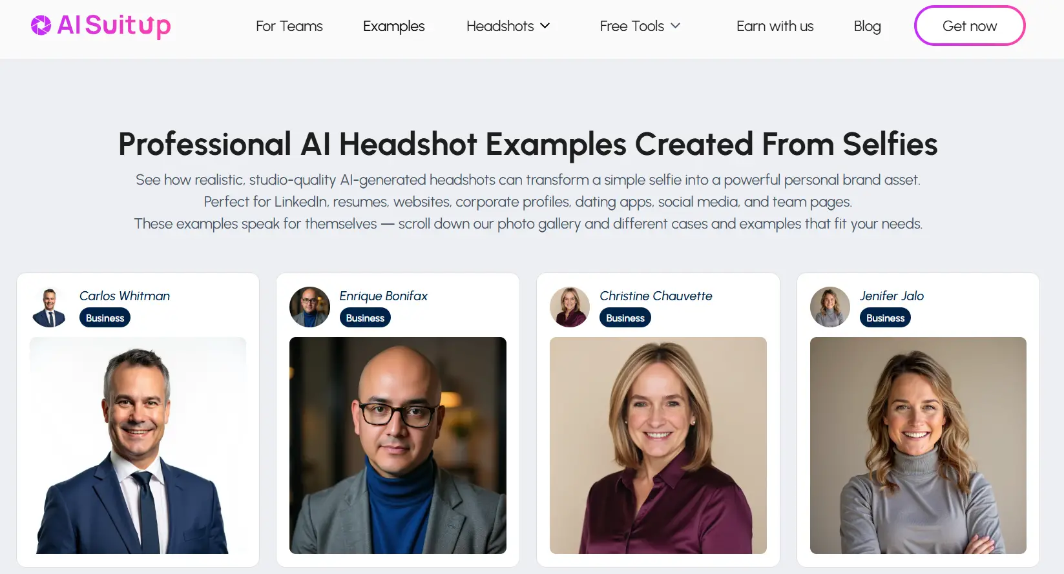This screenshot has height=574, width=1064.
Task: Open Christine Chauvette's small avatar
Action: pos(570,307)
